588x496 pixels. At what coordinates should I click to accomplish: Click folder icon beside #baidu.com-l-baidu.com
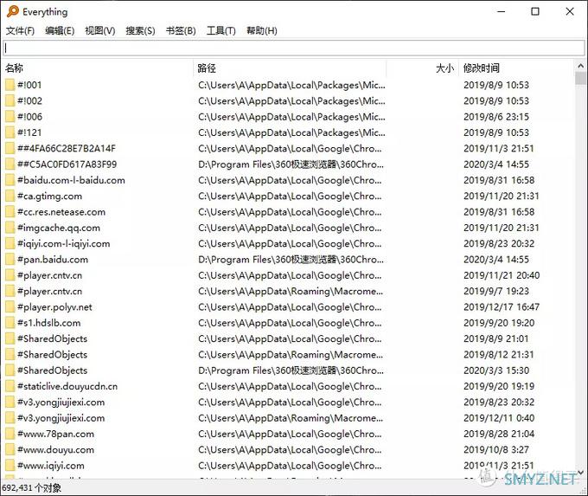tap(10, 180)
